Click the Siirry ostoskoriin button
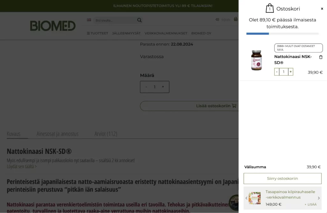Image resolution: width=327 pixels, height=213 pixels. [282, 179]
